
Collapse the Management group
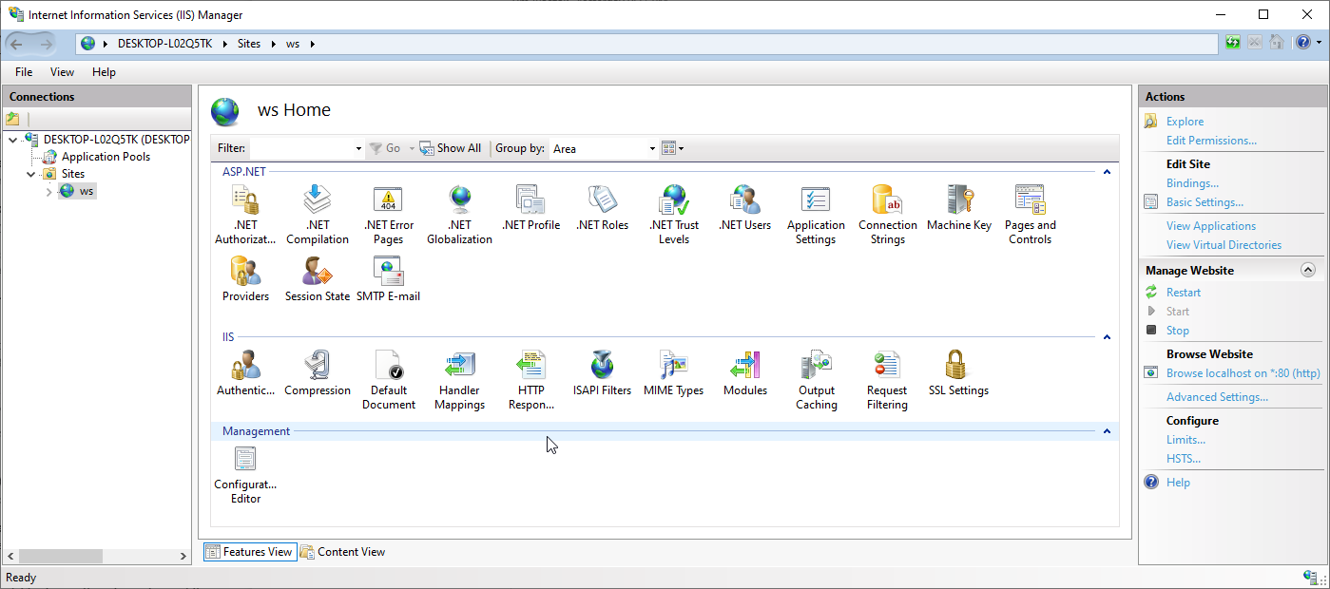(x=1107, y=431)
